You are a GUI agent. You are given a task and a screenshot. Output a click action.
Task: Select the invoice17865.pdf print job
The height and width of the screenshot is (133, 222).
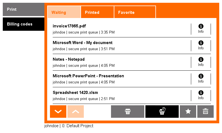pyautogui.click(x=122, y=29)
